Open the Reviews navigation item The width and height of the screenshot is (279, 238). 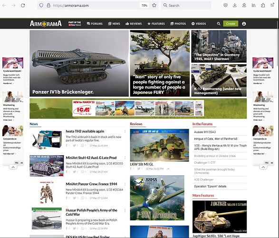[x=134, y=24]
